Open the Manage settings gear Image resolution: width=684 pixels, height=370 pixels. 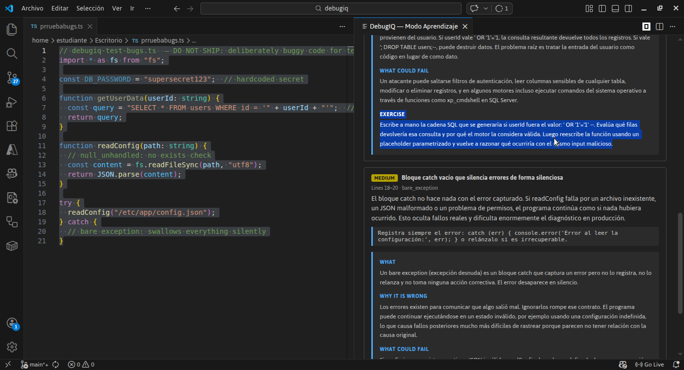pyautogui.click(x=12, y=346)
